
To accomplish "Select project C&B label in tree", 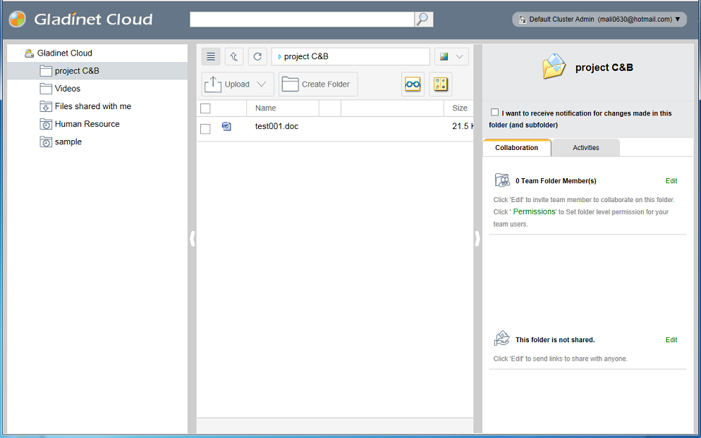I will point(77,71).
